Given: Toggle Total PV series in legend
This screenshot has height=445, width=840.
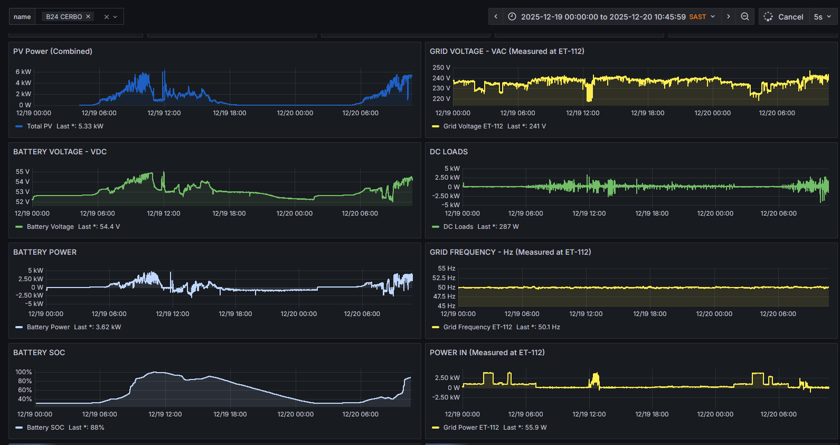Looking at the screenshot, I should click(x=39, y=126).
